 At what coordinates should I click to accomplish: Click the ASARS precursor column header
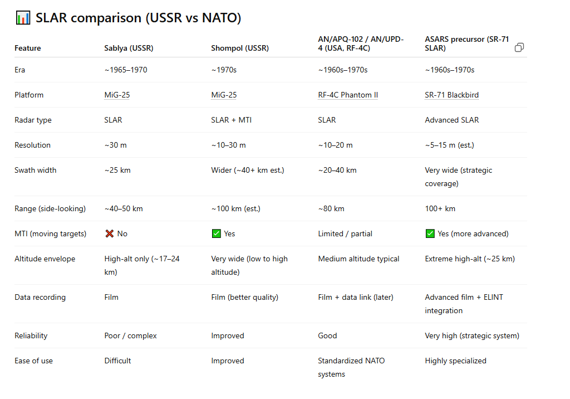coord(466,43)
